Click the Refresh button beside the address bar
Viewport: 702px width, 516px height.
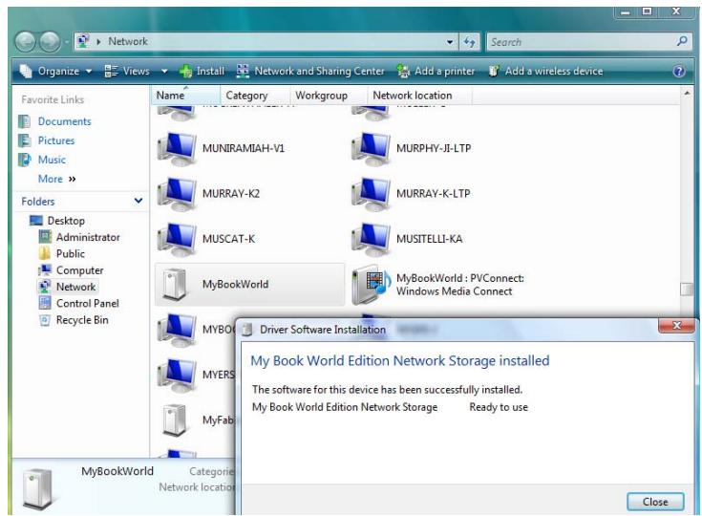[469, 42]
